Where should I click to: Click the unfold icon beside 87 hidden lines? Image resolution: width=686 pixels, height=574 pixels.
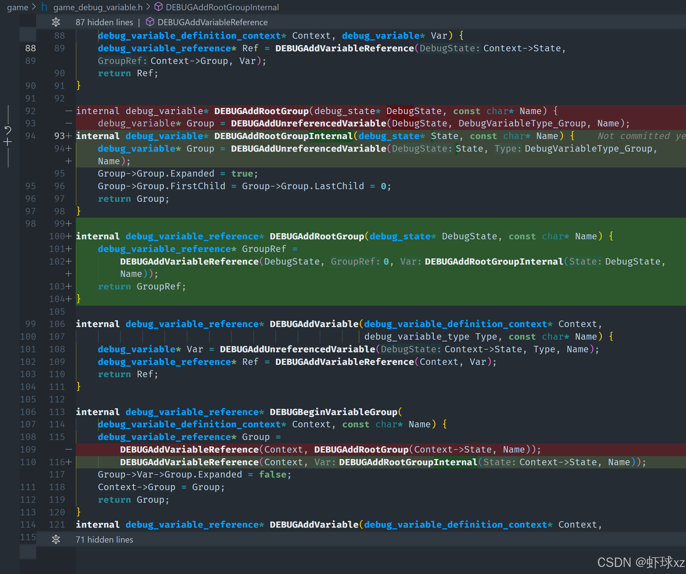[56, 22]
